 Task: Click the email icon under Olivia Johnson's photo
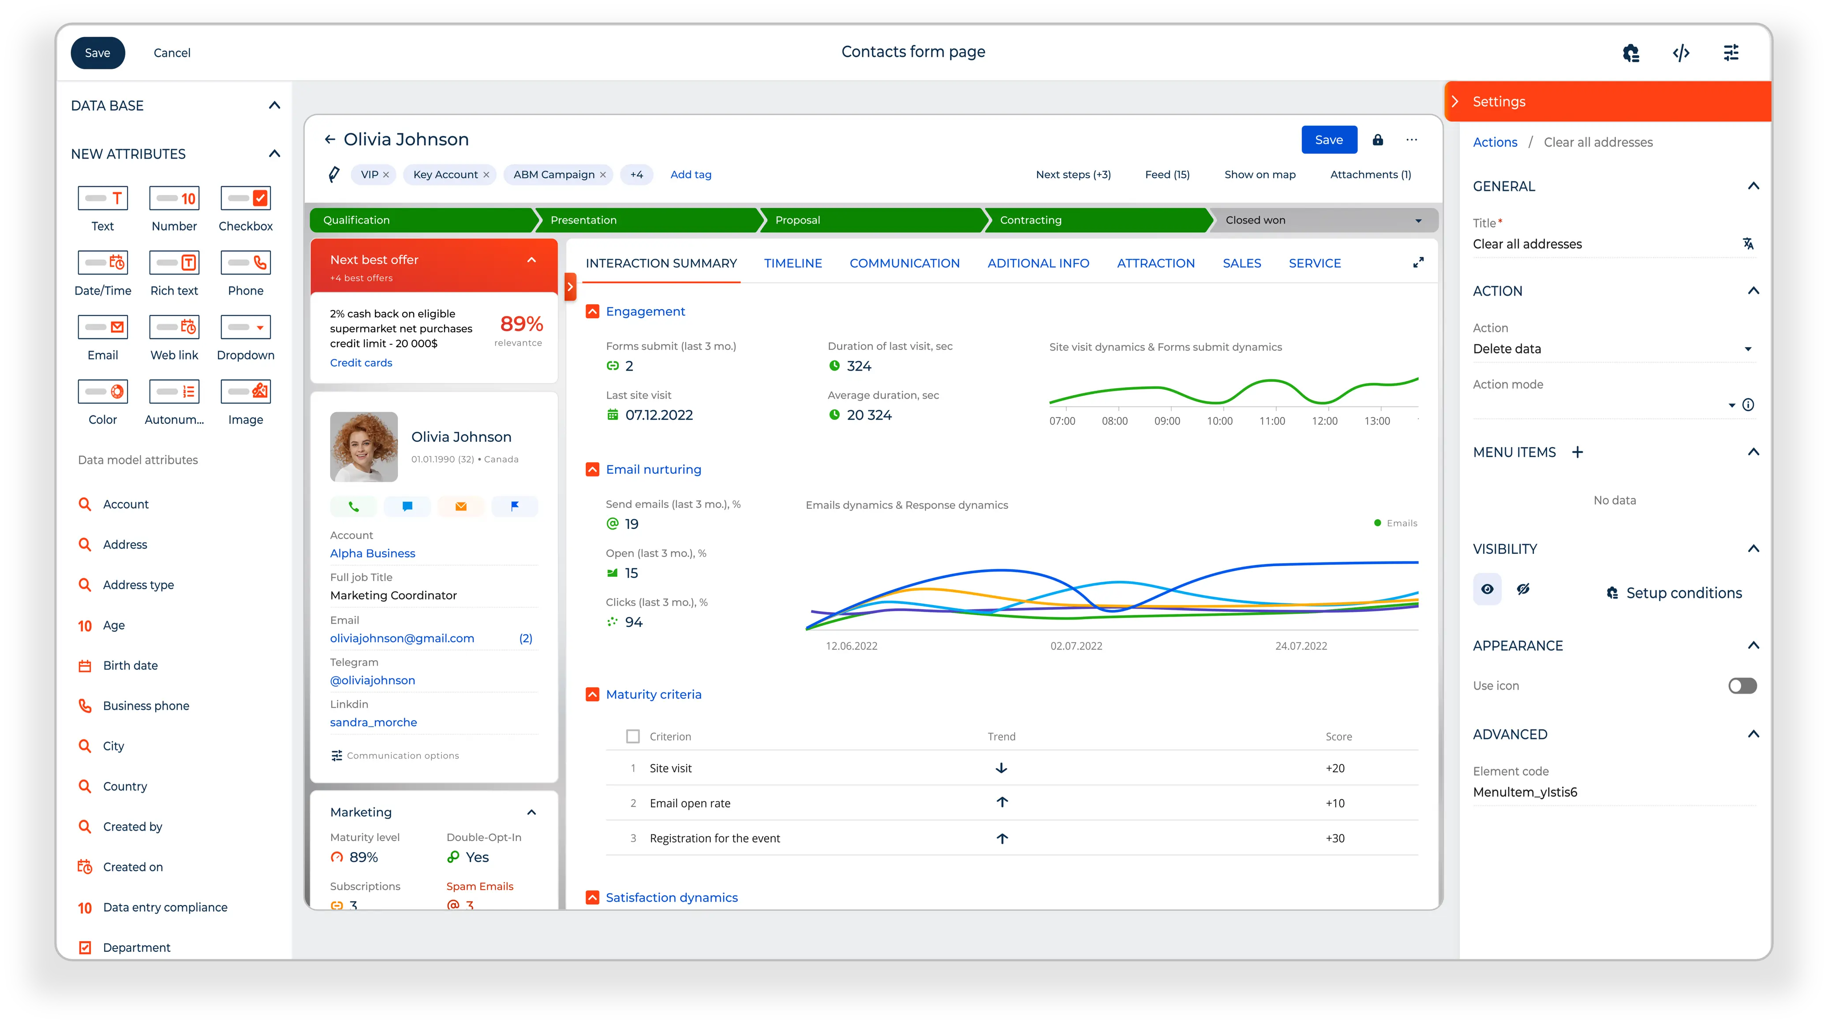pos(460,507)
